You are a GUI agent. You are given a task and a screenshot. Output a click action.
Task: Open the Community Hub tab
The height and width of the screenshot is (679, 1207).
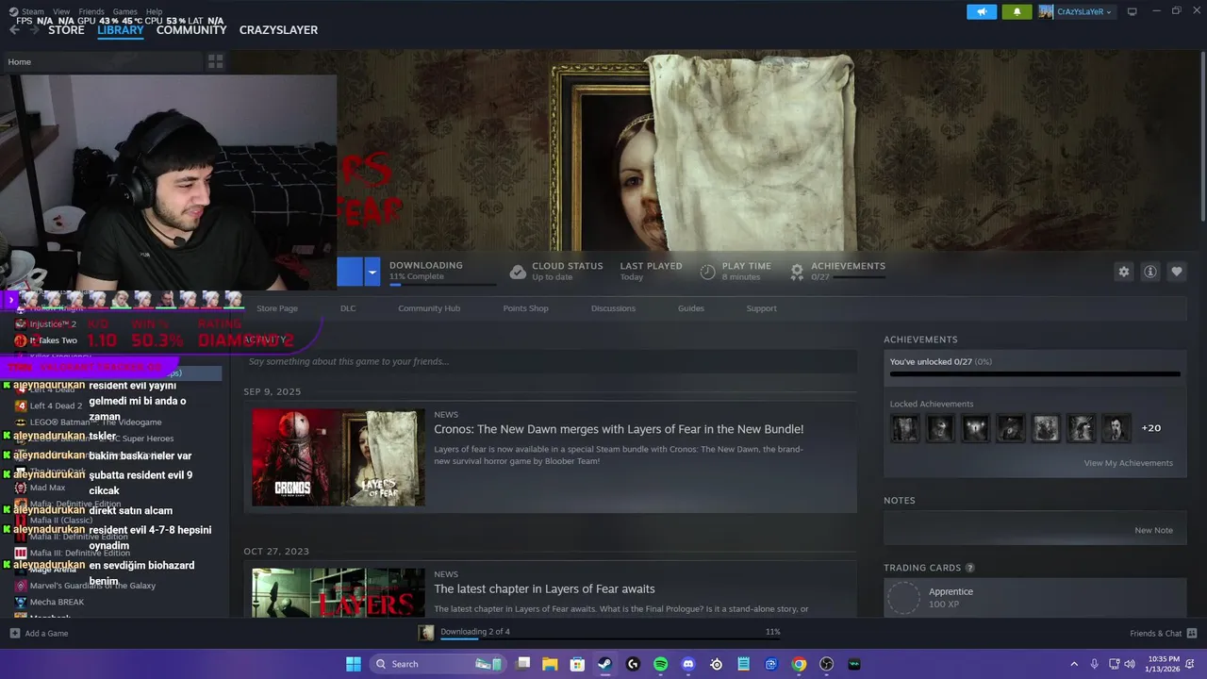pos(429,308)
